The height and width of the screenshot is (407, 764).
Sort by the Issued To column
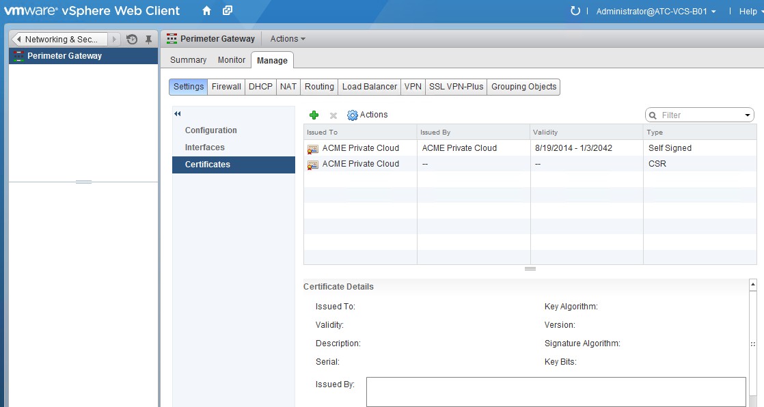360,132
